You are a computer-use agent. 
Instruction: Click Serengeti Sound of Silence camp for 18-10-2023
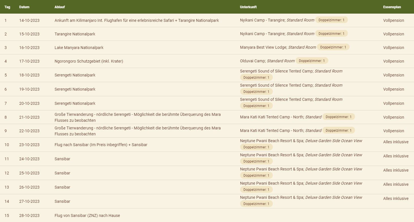[x=276, y=71]
